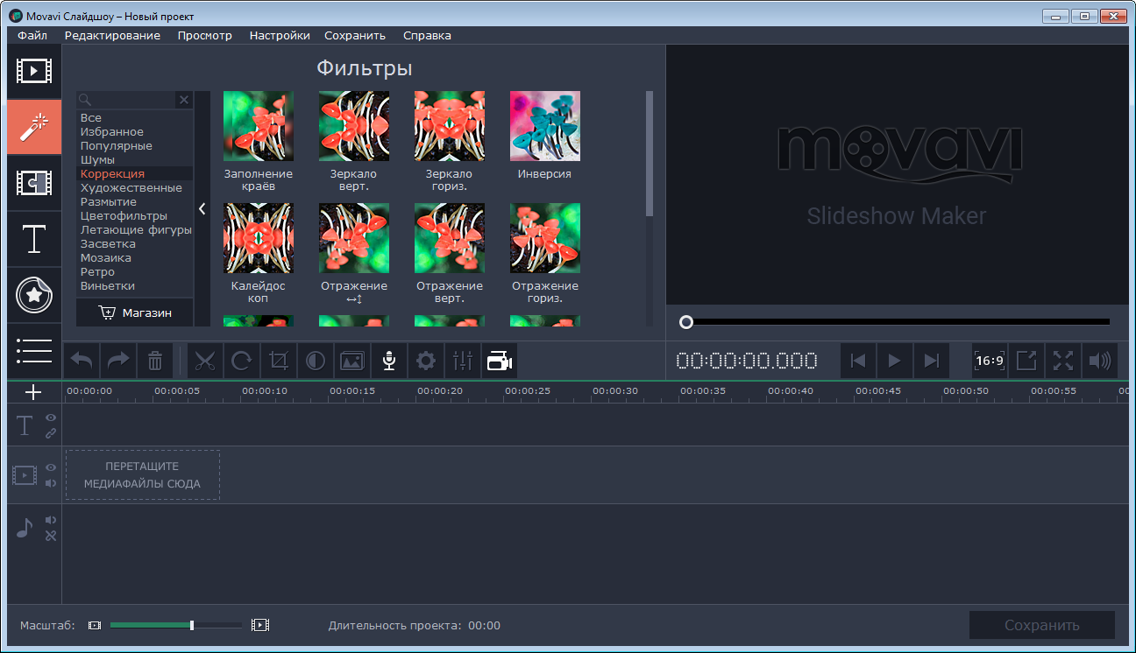Toggle visibility eye on titles track
1136x653 pixels.
51,418
